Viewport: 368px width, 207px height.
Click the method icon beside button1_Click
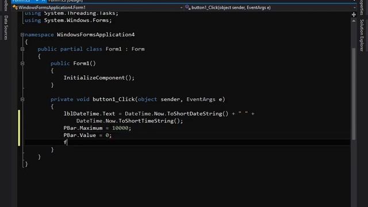(188, 7)
